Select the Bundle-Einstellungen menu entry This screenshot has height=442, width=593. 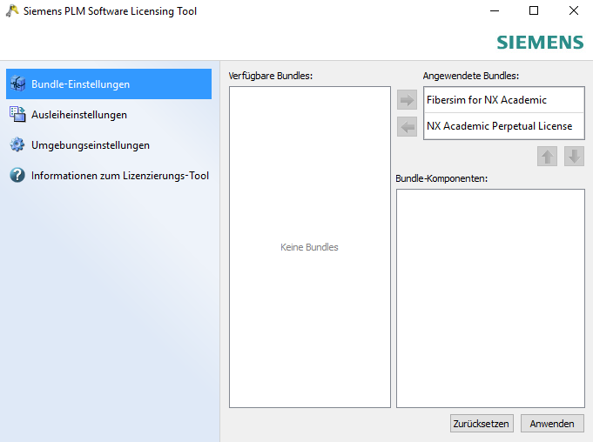pos(80,84)
